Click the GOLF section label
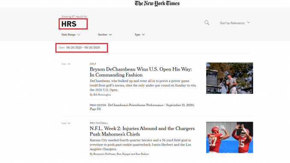 (x=93, y=64)
